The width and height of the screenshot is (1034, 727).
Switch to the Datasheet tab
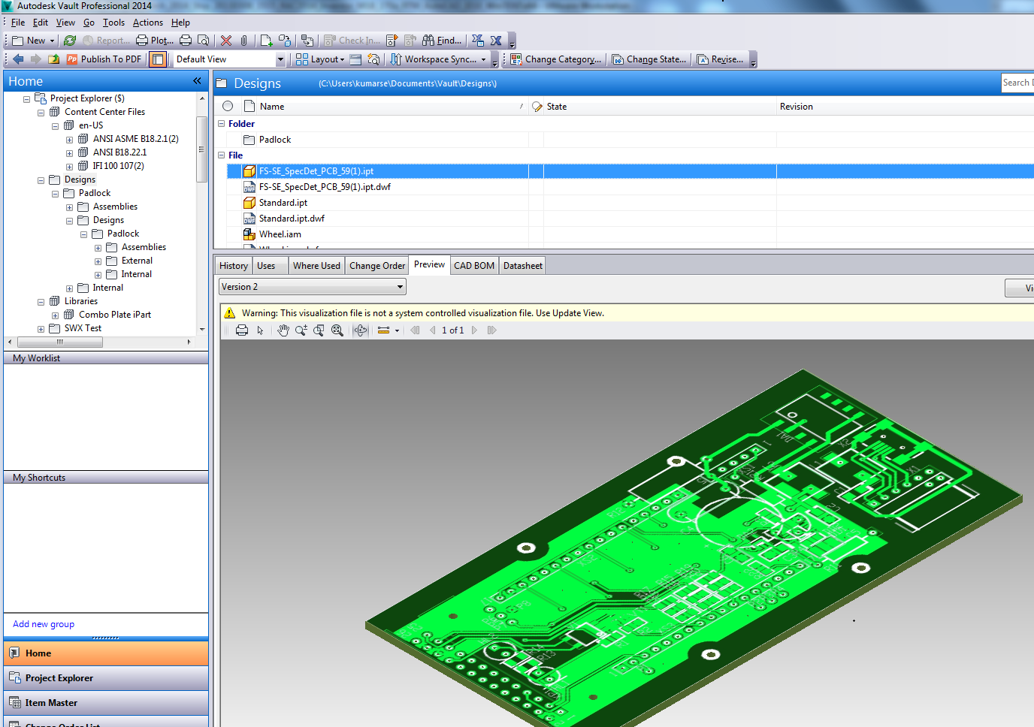523,266
